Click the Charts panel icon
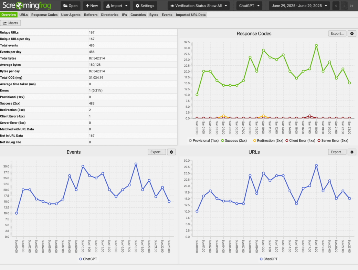 click(x=11, y=23)
